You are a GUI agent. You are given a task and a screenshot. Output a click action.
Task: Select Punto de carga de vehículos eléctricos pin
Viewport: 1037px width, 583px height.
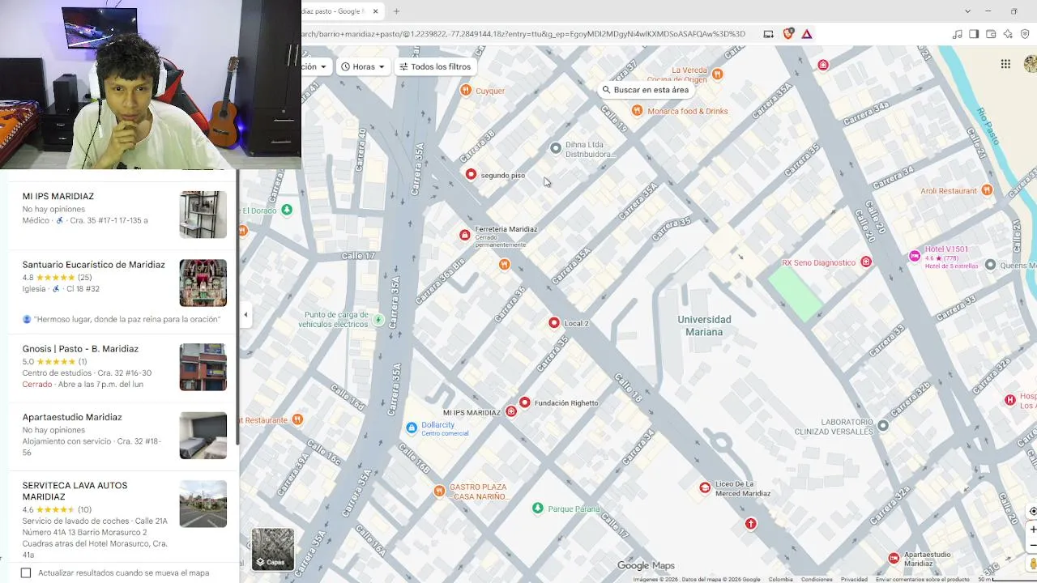tap(378, 320)
